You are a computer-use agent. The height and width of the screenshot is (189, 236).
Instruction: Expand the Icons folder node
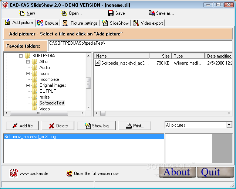(28, 73)
